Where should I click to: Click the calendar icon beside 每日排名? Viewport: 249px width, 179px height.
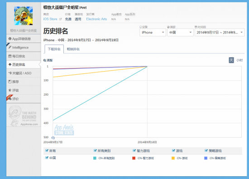(x=10, y=56)
